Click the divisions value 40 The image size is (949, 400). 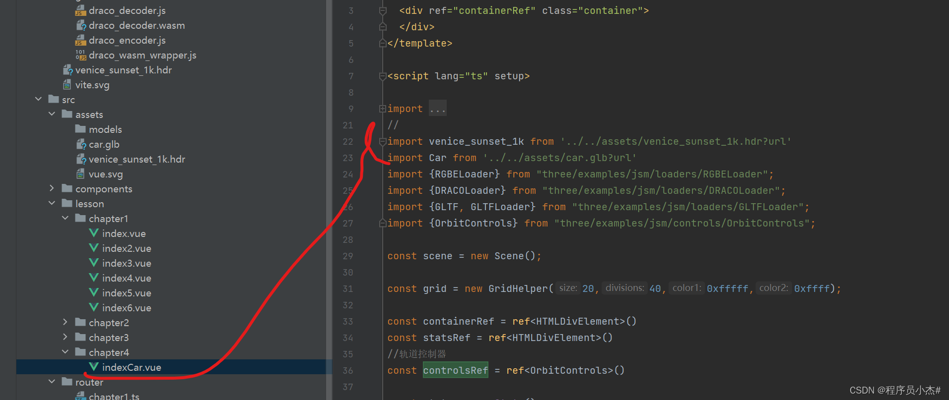point(655,288)
